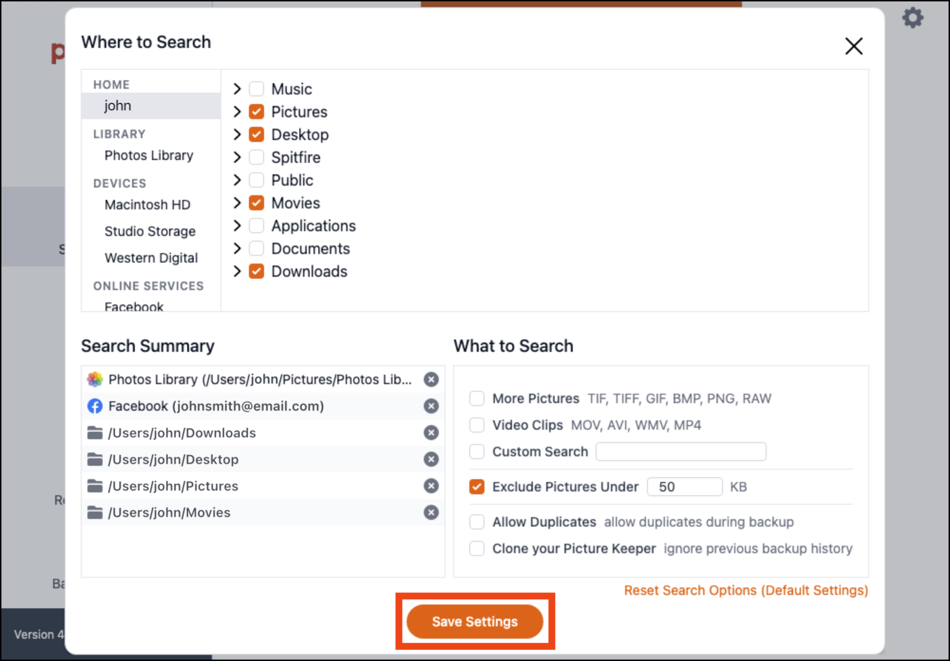Expand the Spitfire folder

click(237, 157)
